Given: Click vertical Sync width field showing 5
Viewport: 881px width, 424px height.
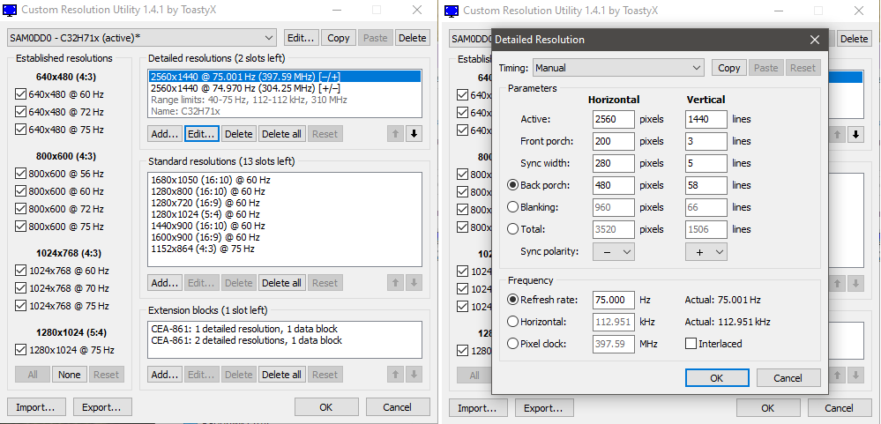Looking at the screenshot, I should [x=706, y=163].
